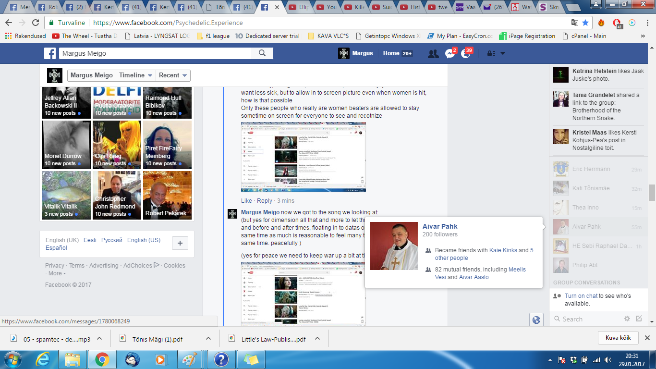Click the browser address bar URL
Viewport: 656px width, 369px height.
[x=168, y=23]
